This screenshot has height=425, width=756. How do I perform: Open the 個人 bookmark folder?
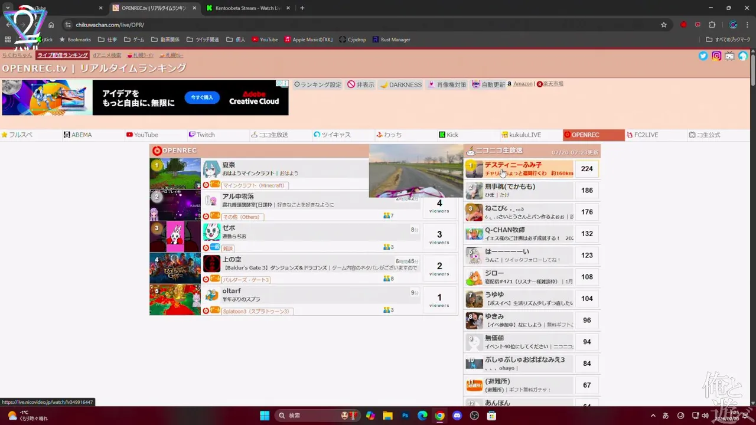click(236, 40)
